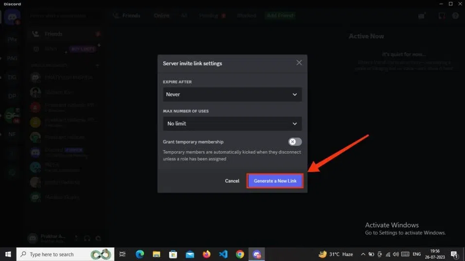465x261 pixels.
Task: Click the green Add Friend button
Action: [280, 16]
